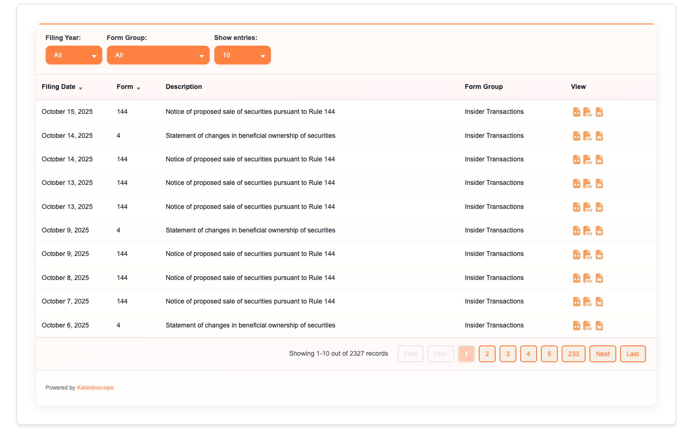View PDF of October 8 Rule 144 filing

pyautogui.click(x=588, y=278)
